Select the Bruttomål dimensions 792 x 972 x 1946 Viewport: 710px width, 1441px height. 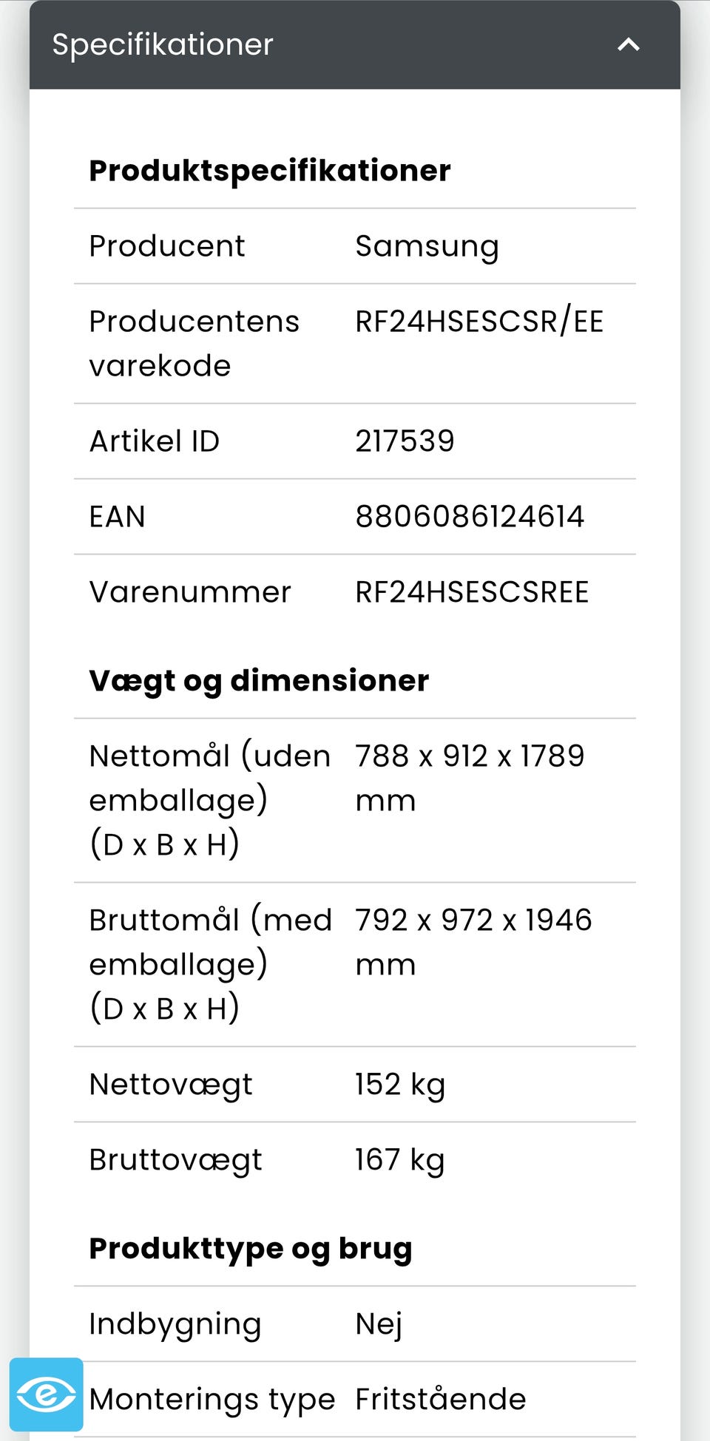473,920
